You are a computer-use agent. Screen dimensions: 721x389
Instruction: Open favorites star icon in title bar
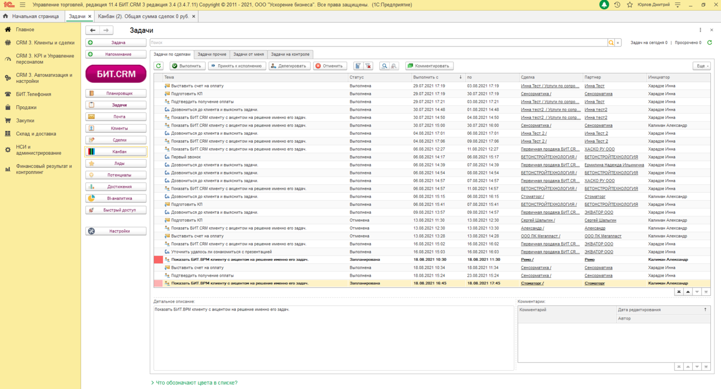pos(630,5)
